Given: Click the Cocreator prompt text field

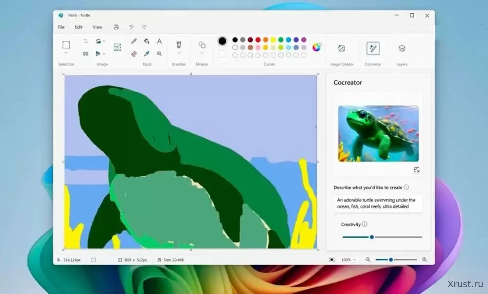Looking at the screenshot, I should (378, 203).
